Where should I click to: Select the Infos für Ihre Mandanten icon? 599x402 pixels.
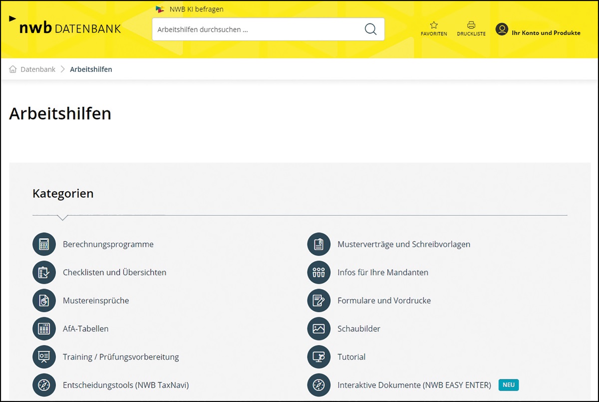pos(318,273)
